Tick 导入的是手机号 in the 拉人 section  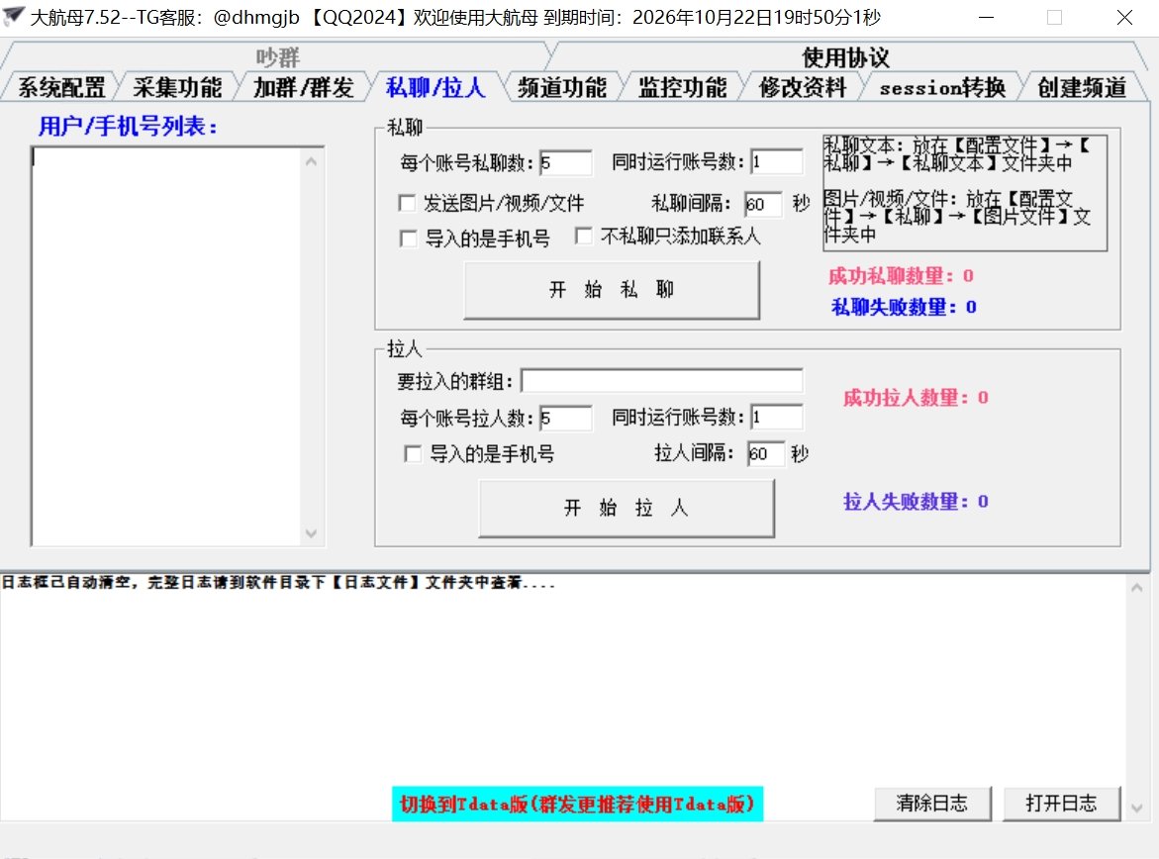pyautogui.click(x=413, y=454)
